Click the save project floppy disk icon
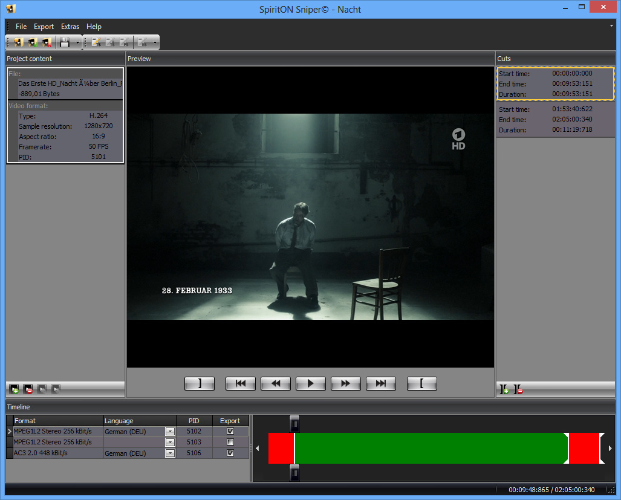 (x=65, y=42)
